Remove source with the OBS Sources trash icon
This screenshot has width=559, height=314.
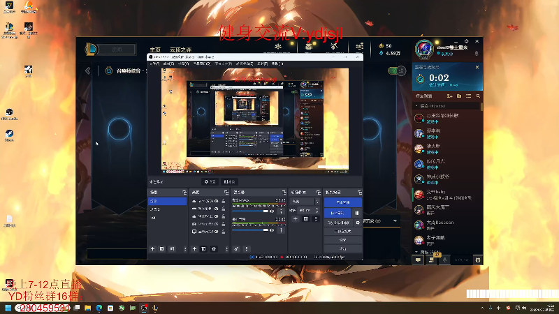tap(203, 249)
